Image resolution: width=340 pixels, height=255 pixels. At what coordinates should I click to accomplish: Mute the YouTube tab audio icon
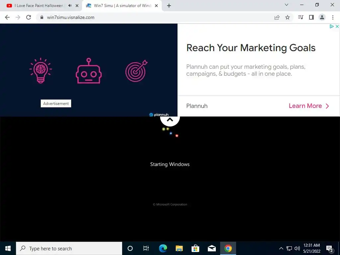[x=70, y=6]
